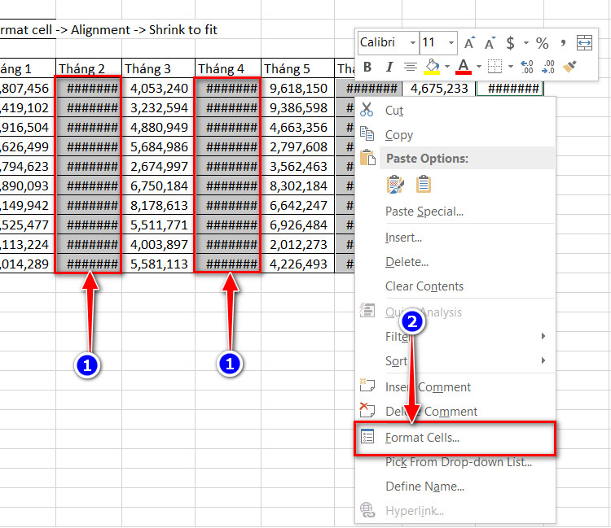Apply red font color

(x=464, y=67)
